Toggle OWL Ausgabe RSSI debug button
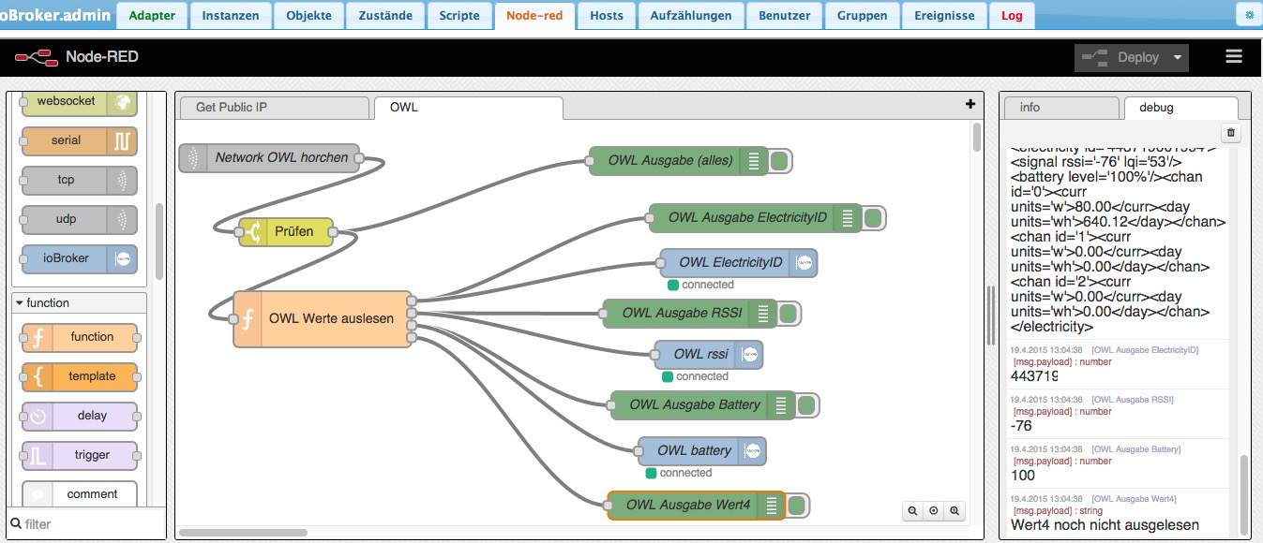 pyautogui.click(x=789, y=314)
